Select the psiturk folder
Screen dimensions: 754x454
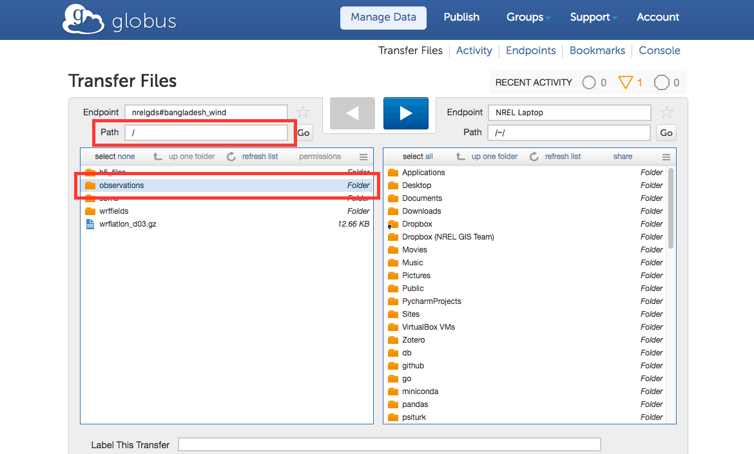[x=414, y=417]
